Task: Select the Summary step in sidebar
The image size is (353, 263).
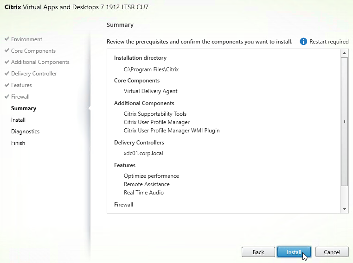Action: tap(24, 108)
